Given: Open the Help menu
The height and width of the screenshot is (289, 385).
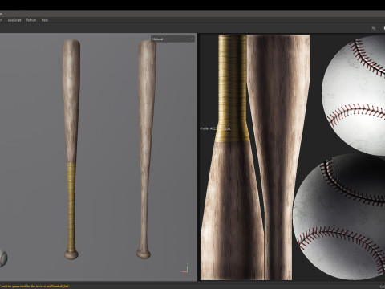Looking at the screenshot, I should click(45, 20).
